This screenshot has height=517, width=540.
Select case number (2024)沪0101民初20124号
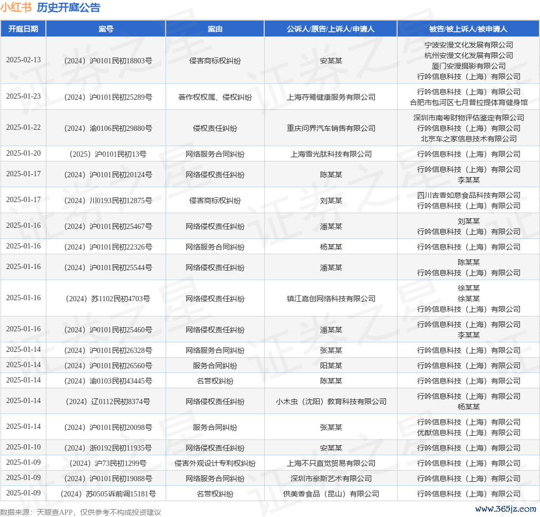click(x=108, y=175)
